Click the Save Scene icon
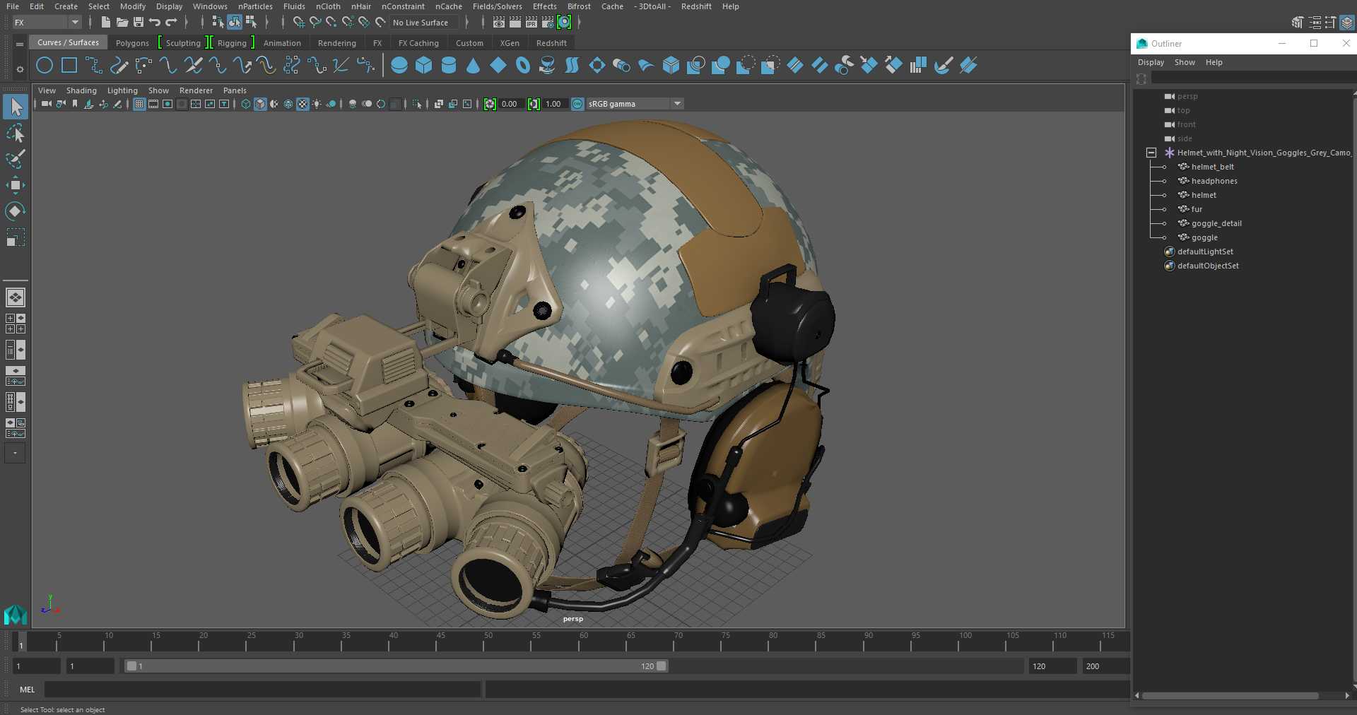The height and width of the screenshot is (715, 1357). point(139,23)
